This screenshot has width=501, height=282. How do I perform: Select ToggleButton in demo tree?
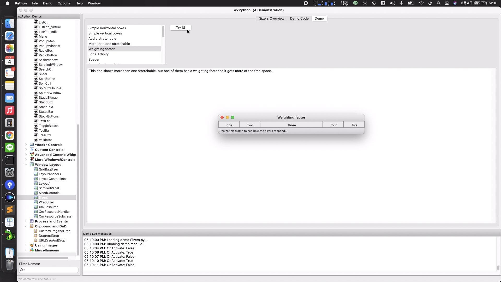coord(49,126)
